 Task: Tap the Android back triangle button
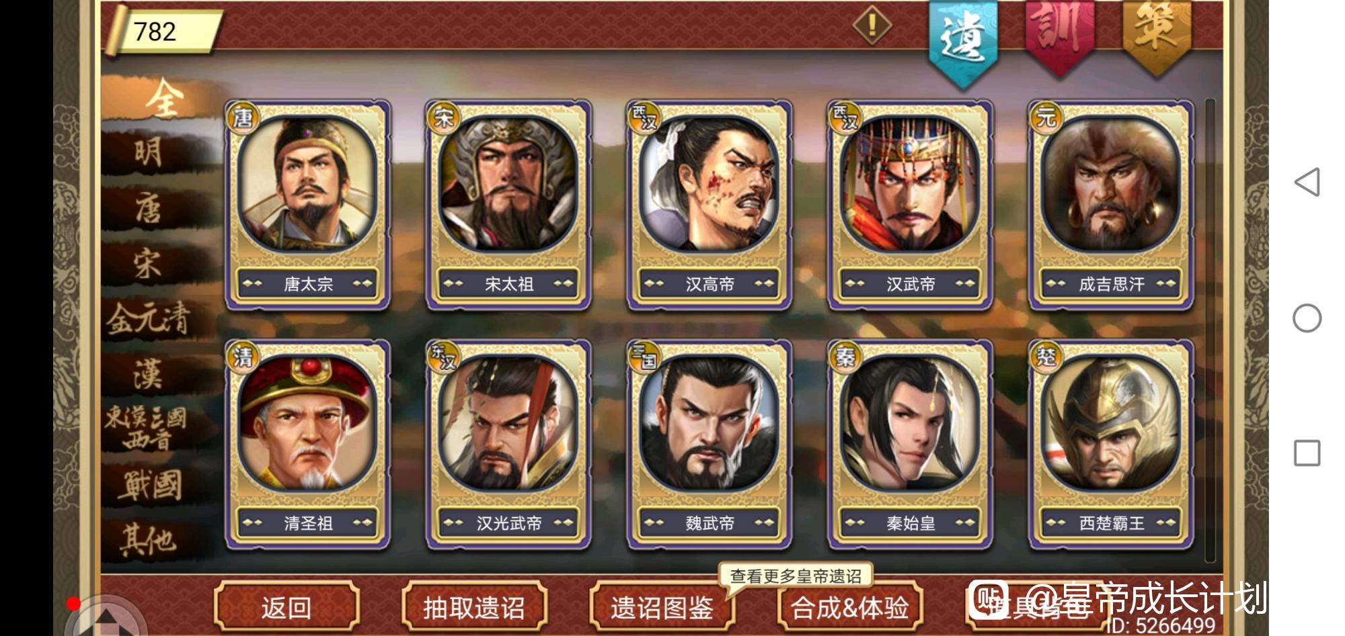(x=1307, y=182)
